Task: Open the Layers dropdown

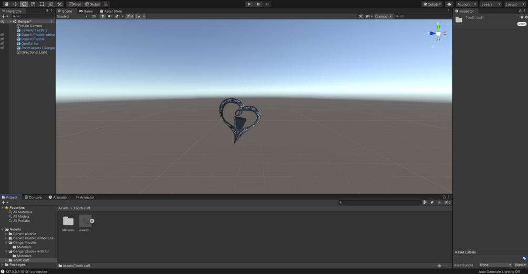Action: [491, 4]
